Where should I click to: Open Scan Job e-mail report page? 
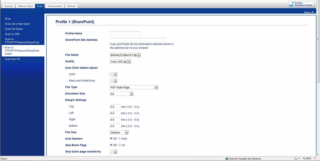click(x=17, y=24)
